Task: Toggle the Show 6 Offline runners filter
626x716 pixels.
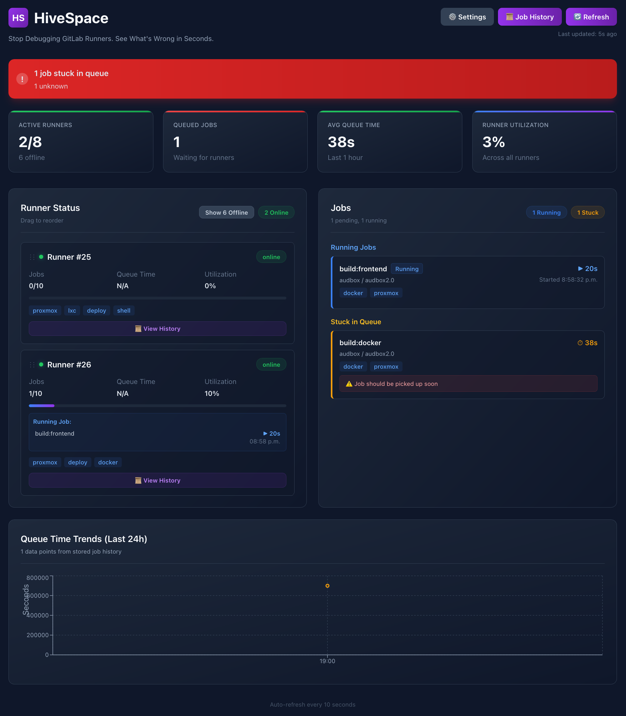Action: pyautogui.click(x=226, y=212)
